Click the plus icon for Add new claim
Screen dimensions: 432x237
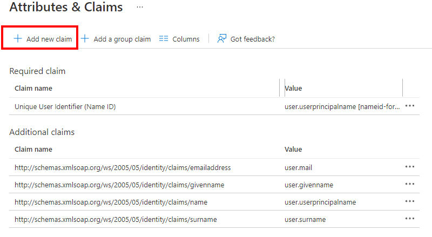(18, 38)
